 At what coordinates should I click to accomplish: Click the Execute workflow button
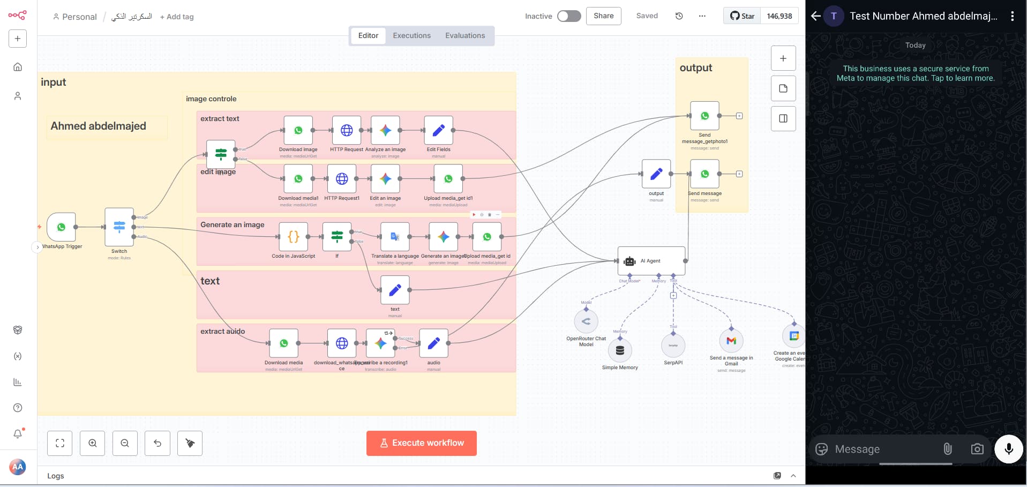pos(422,443)
